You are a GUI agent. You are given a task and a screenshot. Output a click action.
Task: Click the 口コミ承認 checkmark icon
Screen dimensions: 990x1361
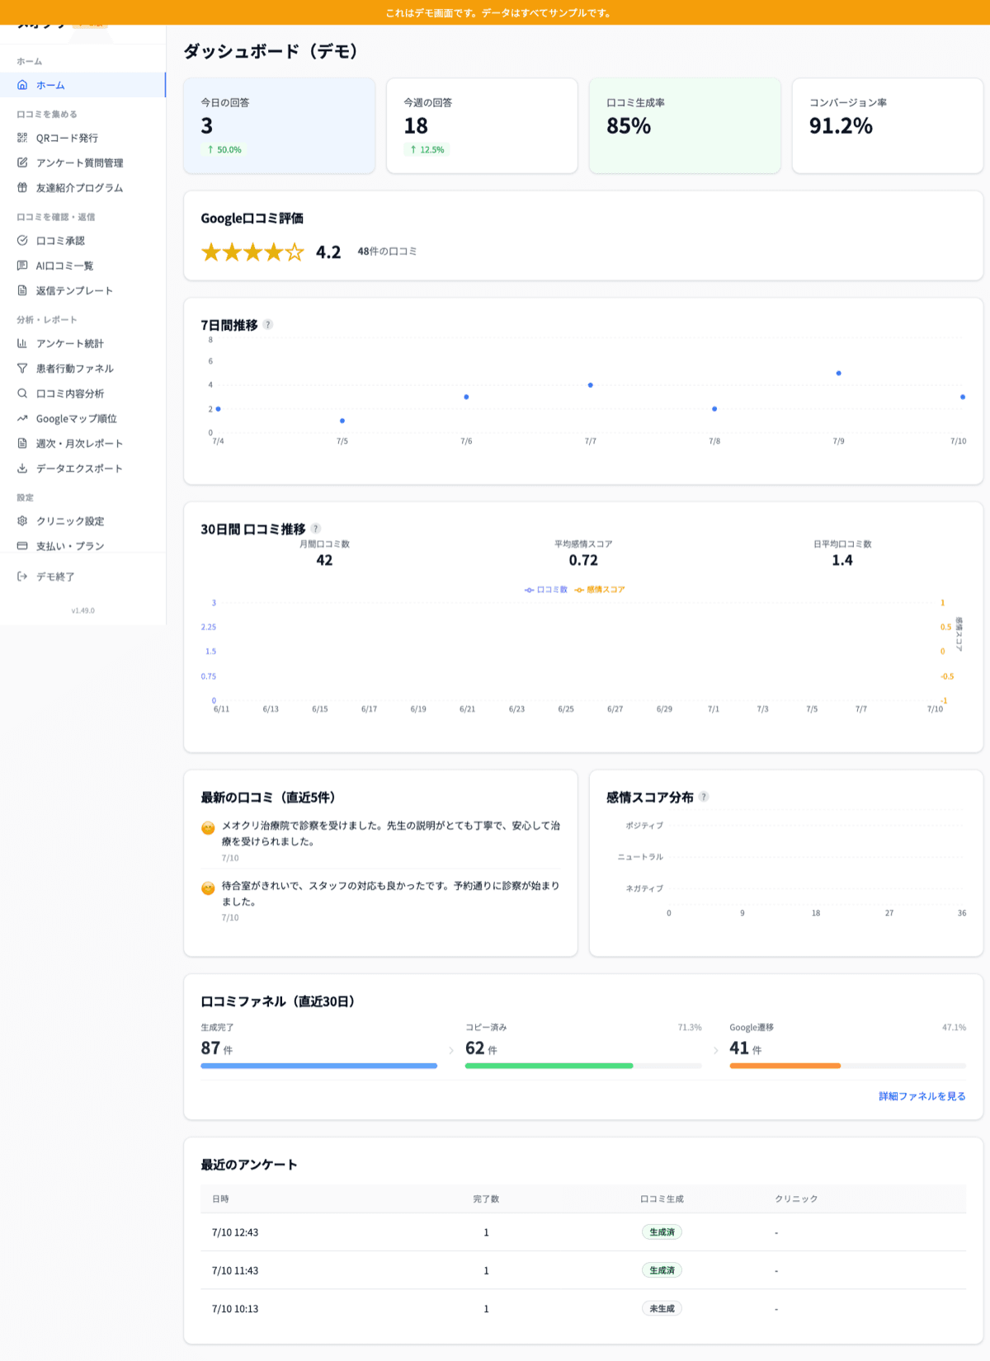tap(22, 240)
